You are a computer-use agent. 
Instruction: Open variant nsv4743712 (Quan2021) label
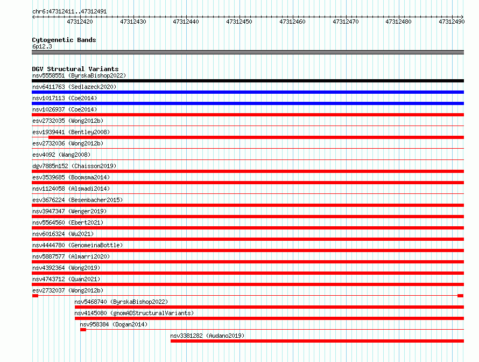[66, 279]
